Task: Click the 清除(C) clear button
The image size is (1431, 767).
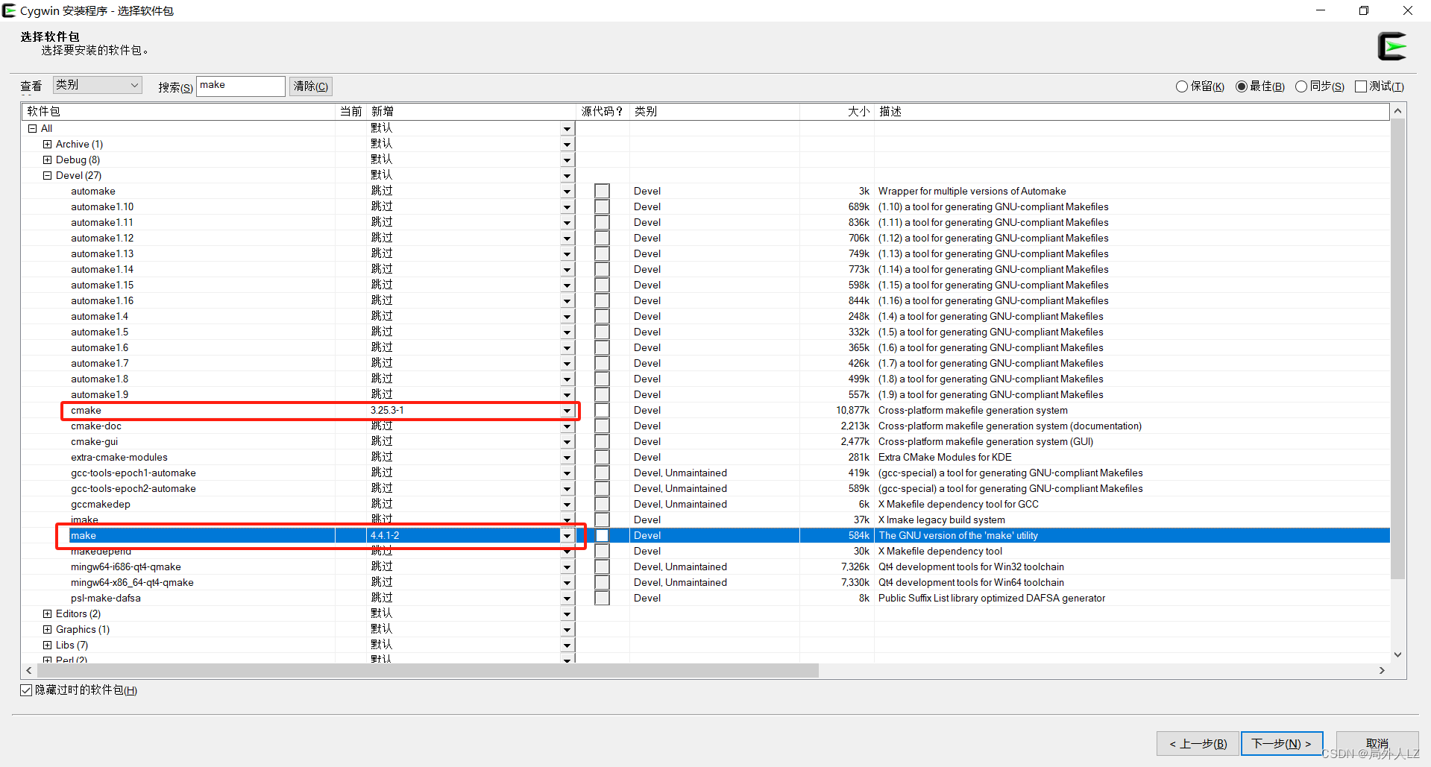Action: 310,86
